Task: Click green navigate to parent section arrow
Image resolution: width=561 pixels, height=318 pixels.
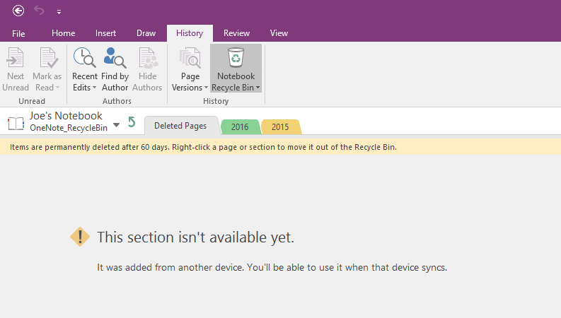Action: pyautogui.click(x=132, y=122)
